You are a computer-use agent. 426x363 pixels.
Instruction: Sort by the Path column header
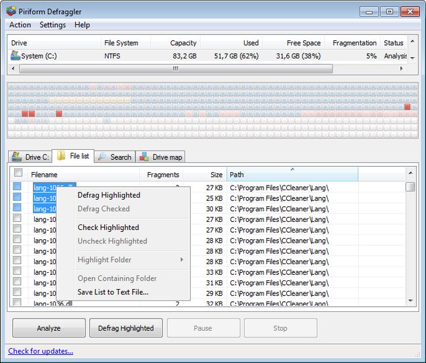[x=292, y=175]
